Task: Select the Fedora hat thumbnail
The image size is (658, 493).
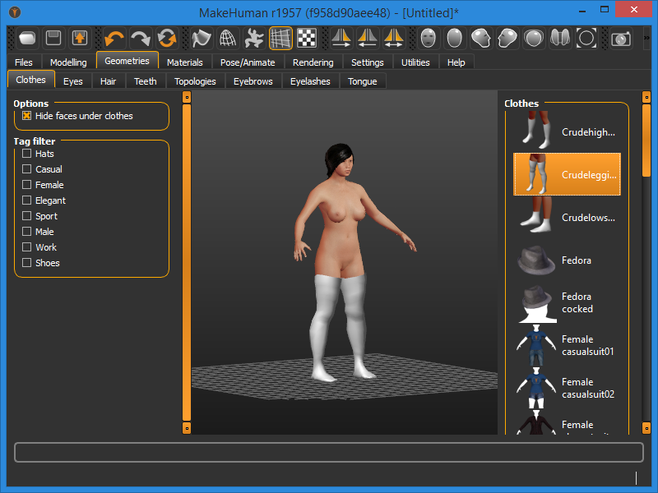Action: point(535,260)
